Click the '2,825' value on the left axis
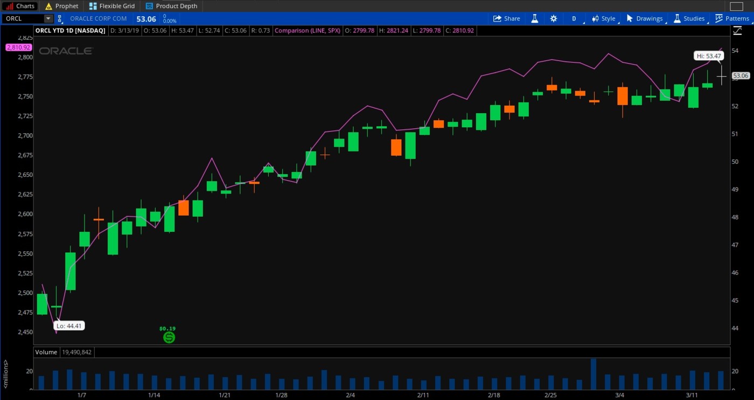Screen dimensions: 754x400 pyautogui.click(x=25, y=38)
